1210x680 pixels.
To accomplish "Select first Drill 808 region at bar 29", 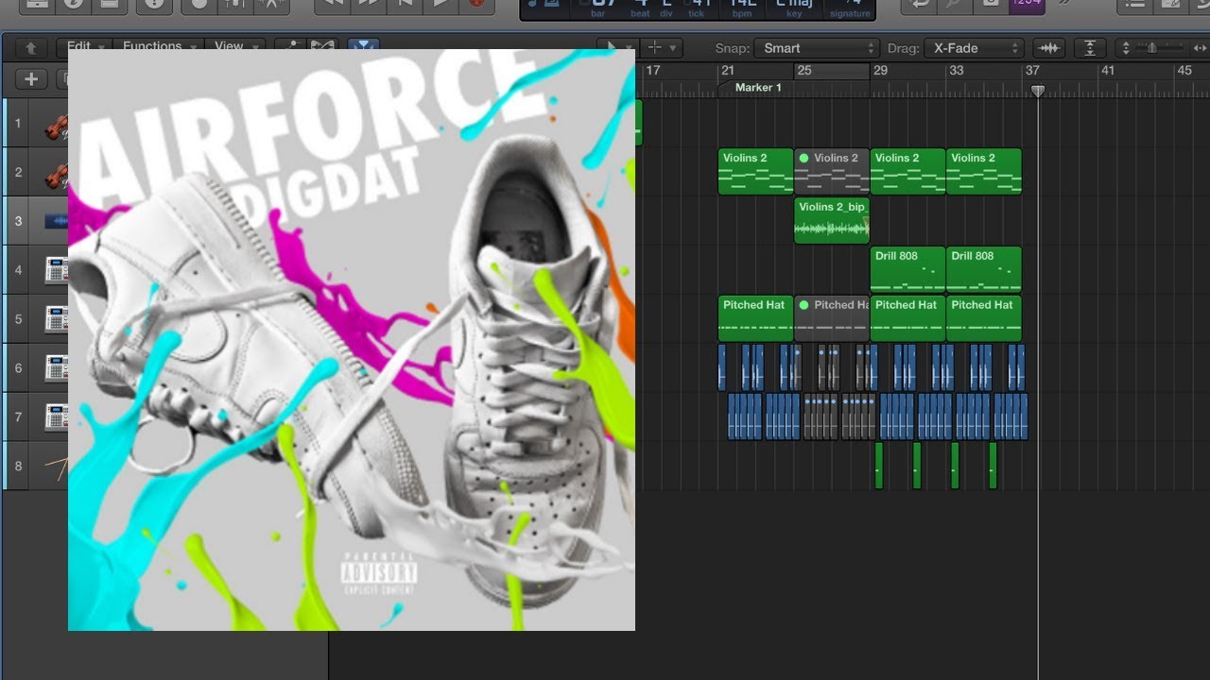I will [x=907, y=269].
